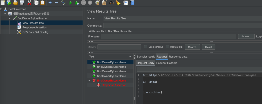The width and height of the screenshot is (262, 104).
Task: Click the Cut scissors icon
Action: click(x=29, y=3)
